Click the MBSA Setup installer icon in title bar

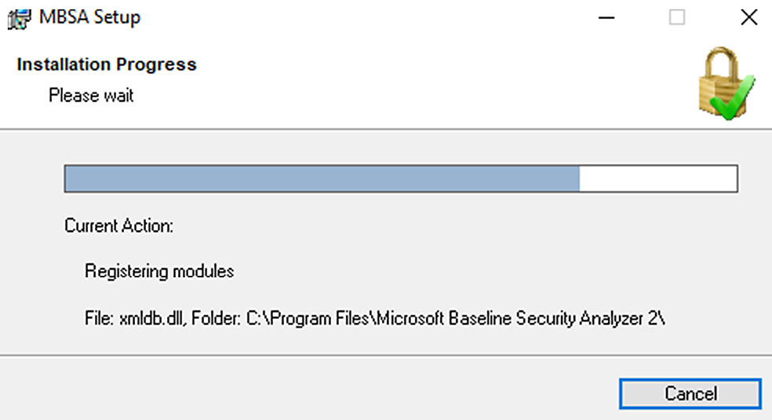pyautogui.click(x=19, y=18)
